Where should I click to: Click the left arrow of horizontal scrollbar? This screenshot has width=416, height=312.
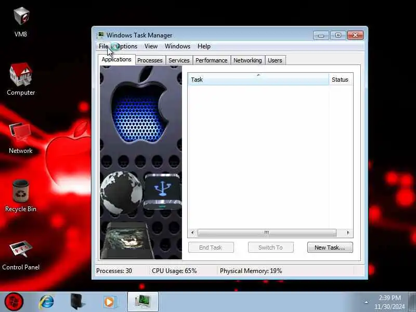point(192,232)
